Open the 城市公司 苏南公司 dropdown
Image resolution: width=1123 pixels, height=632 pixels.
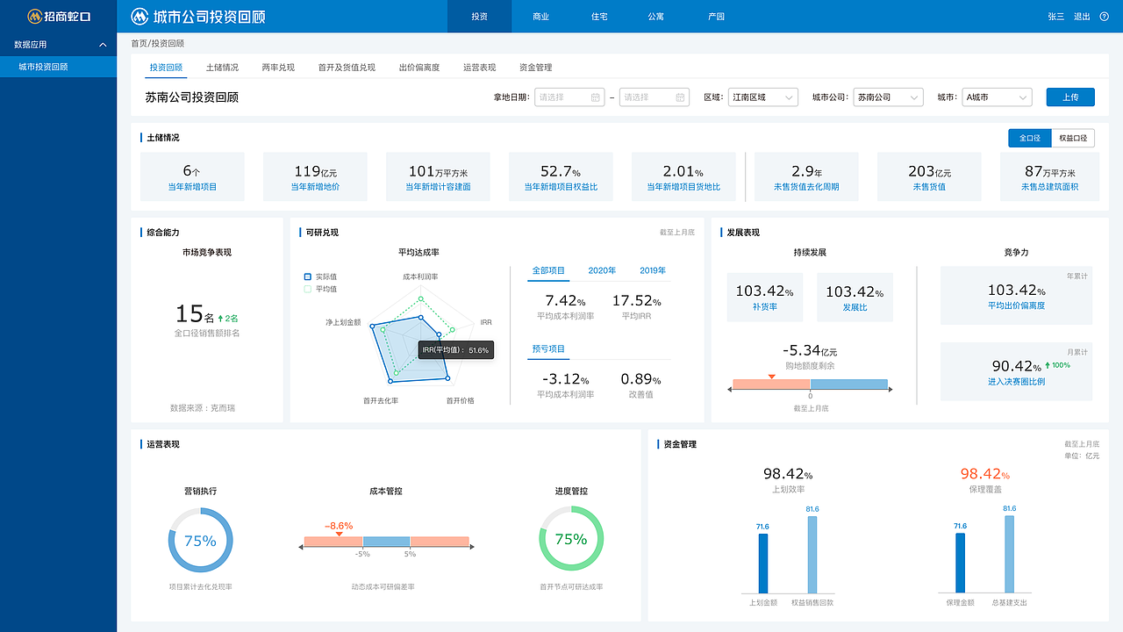pos(889,97)
